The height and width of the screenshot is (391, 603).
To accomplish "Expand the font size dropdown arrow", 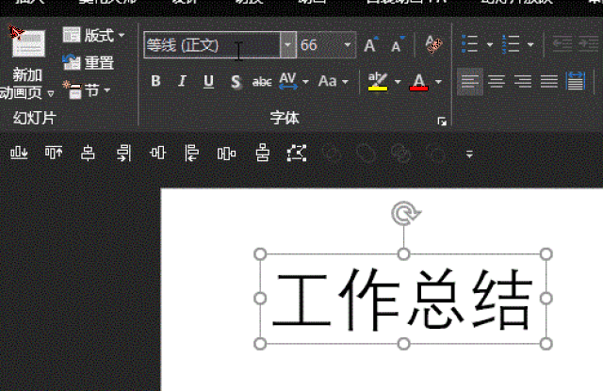I will click(348, 45).
